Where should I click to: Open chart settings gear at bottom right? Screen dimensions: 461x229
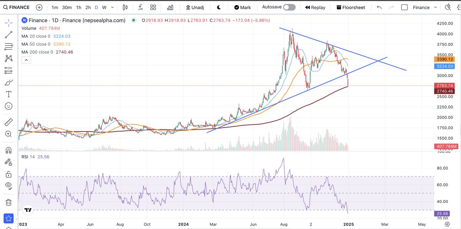447,224
